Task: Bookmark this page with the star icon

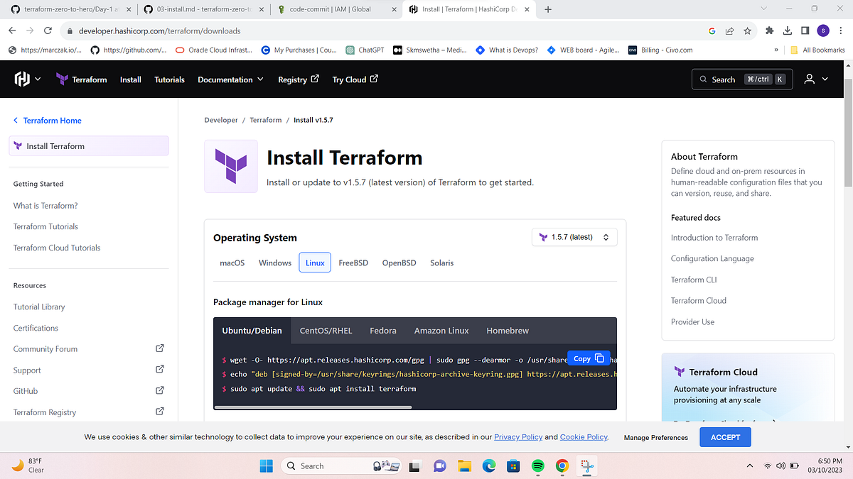Action: click(x=748, y=31)
